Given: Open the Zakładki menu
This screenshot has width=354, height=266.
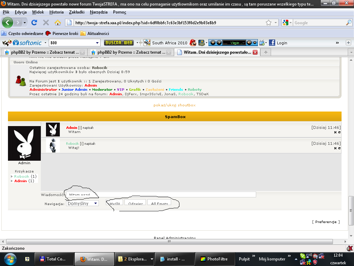Looking at the screenshot, I should pyautogui.click(x=77, y=12).
